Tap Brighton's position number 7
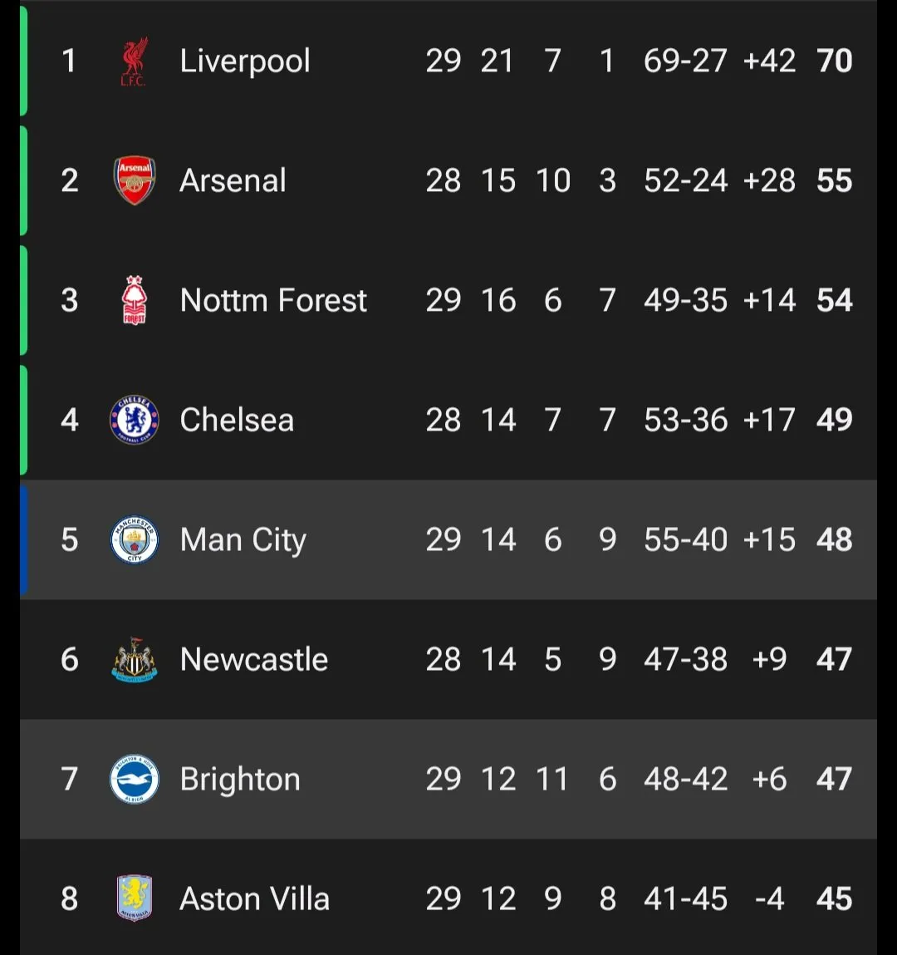 pyautogui.click(x=70, y=779)
